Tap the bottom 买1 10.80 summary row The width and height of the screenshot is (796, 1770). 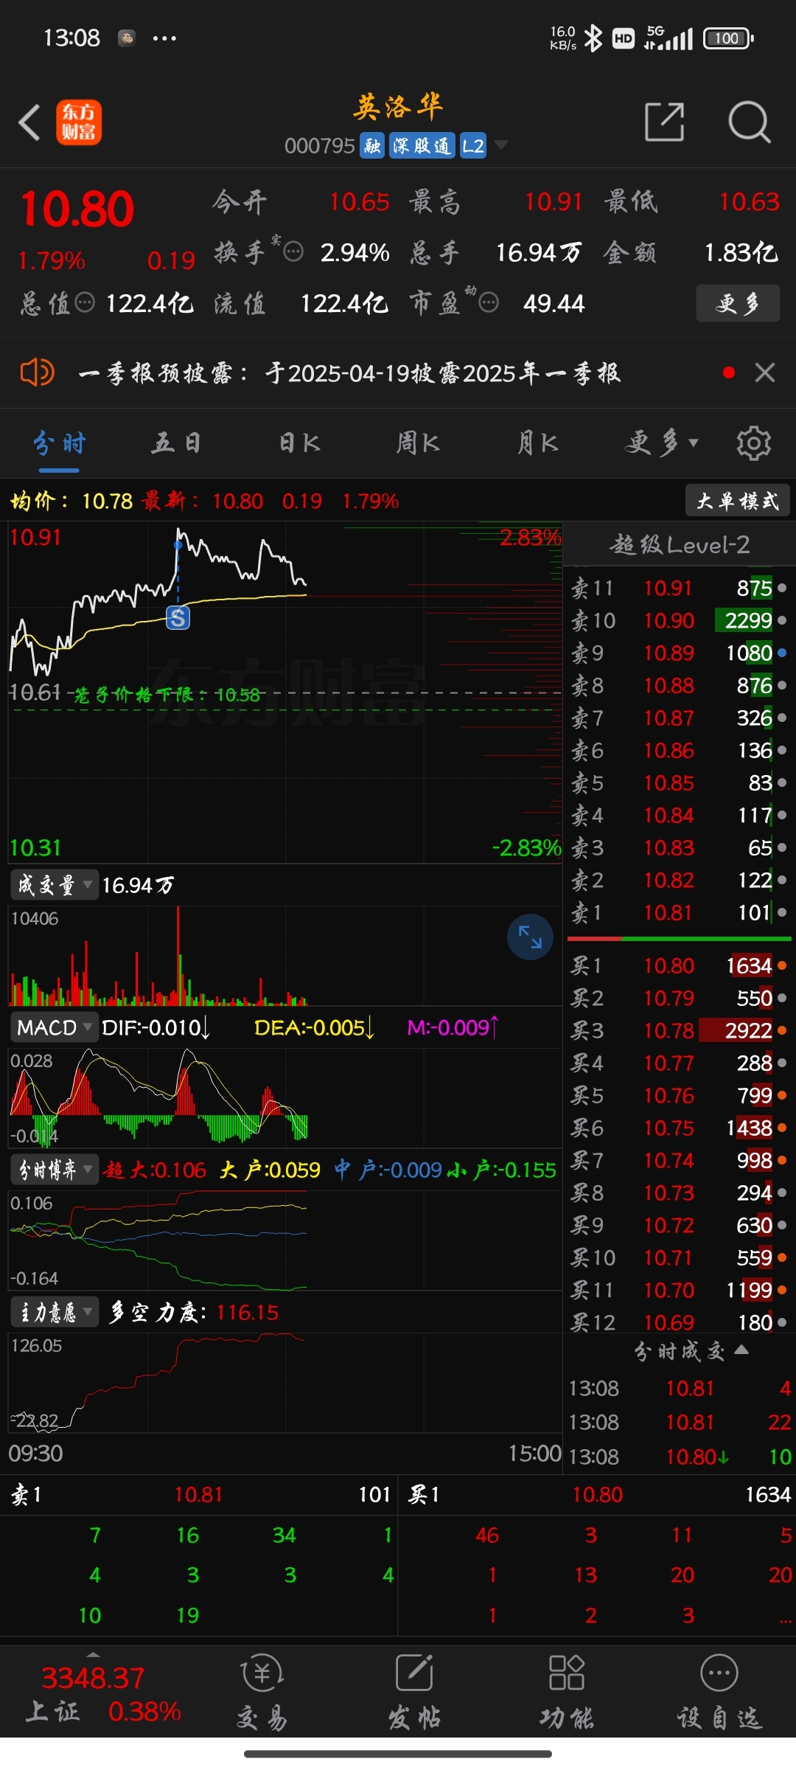point(597,1494)
